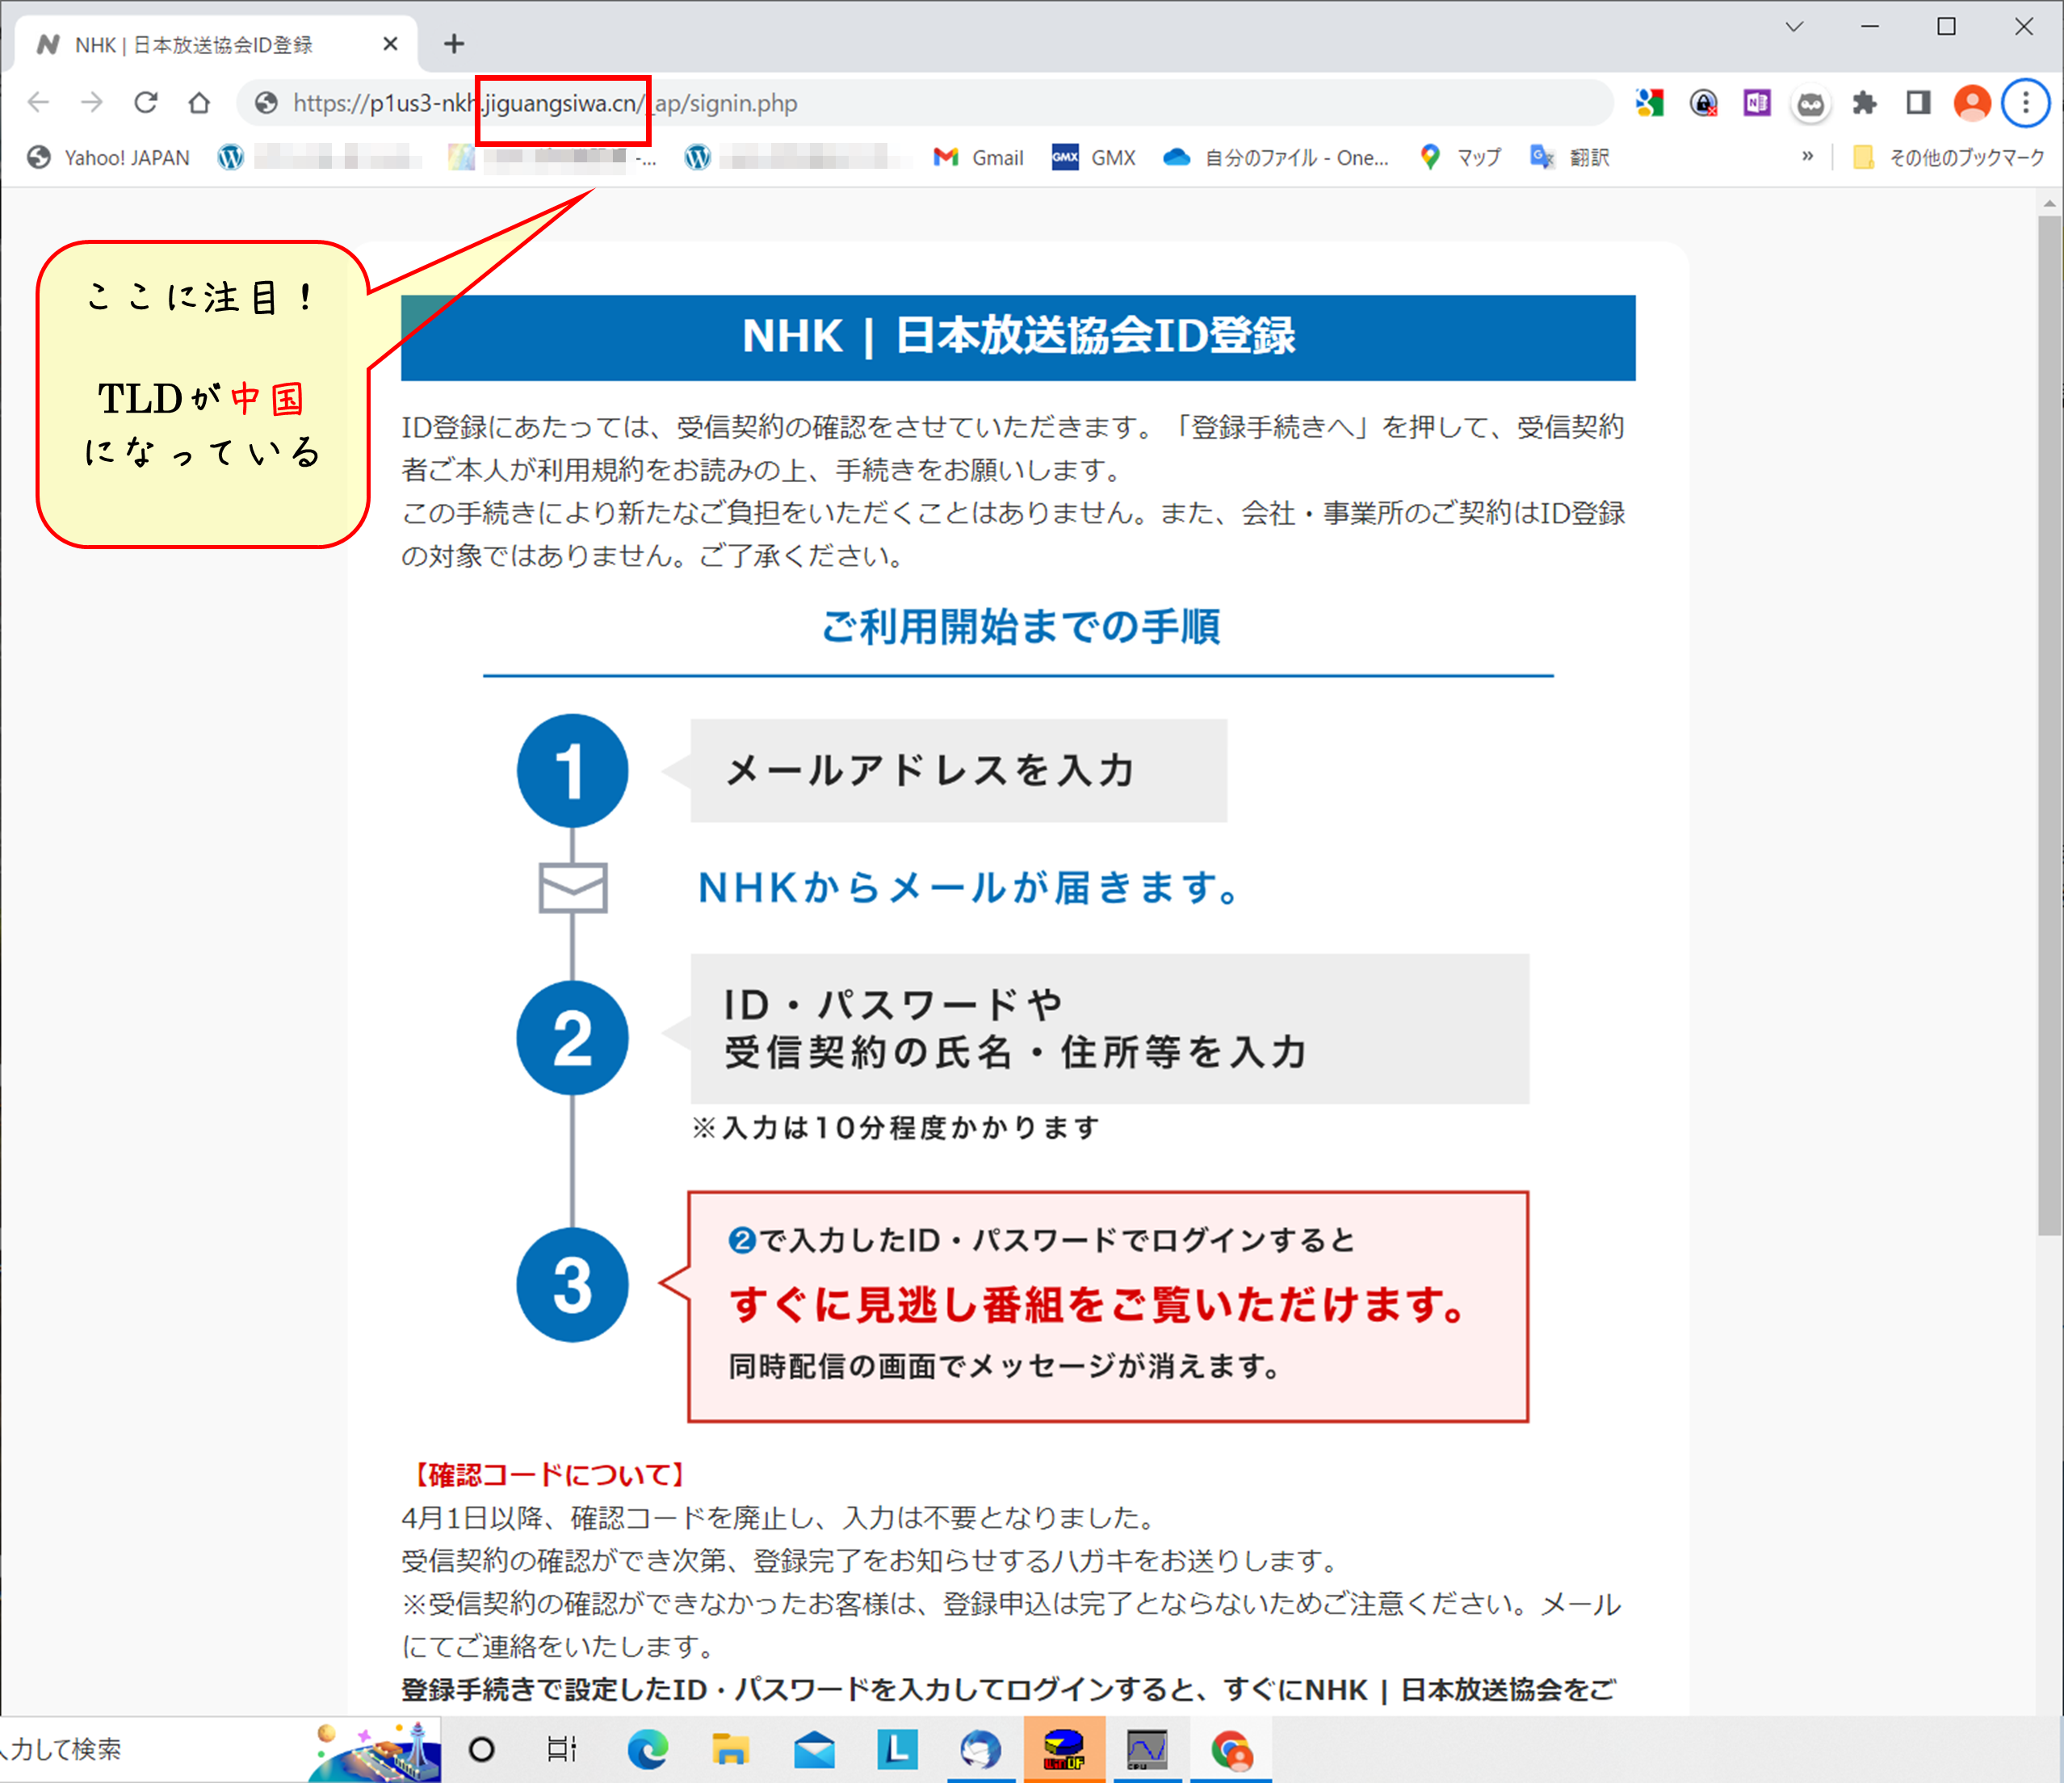
Task: Open the Mail app on the taskbar
Action: pyautogui.click(x=814, y=1749)
